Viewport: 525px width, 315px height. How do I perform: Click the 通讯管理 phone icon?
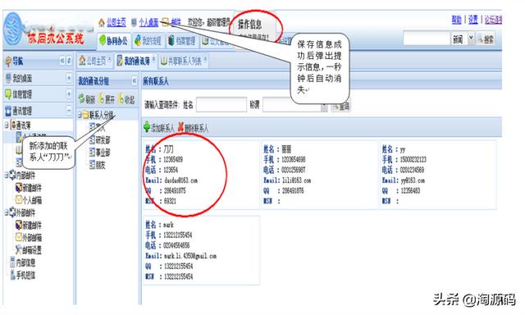click(x=8, y=111)
